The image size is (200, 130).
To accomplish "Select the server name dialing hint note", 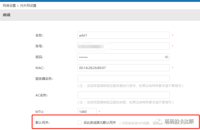I will coord(130,86).
